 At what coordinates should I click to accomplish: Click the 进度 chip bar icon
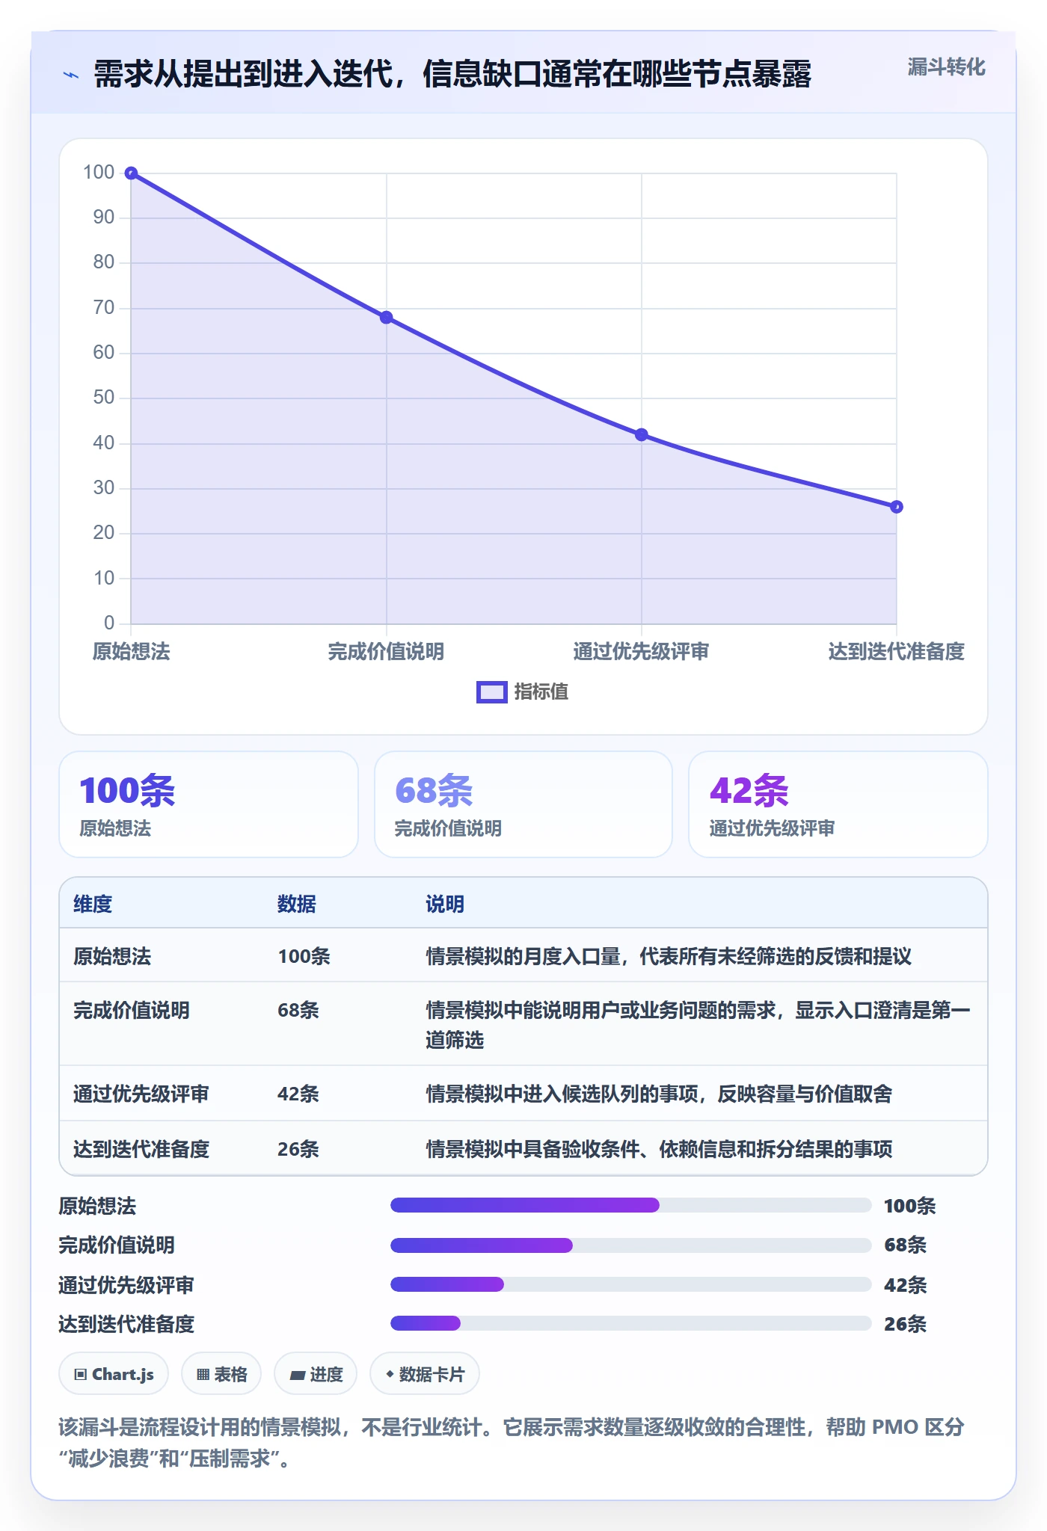pos(297,1375)
